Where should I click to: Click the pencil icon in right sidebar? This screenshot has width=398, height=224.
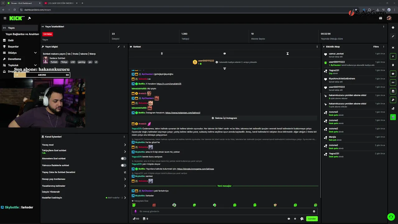393,37
